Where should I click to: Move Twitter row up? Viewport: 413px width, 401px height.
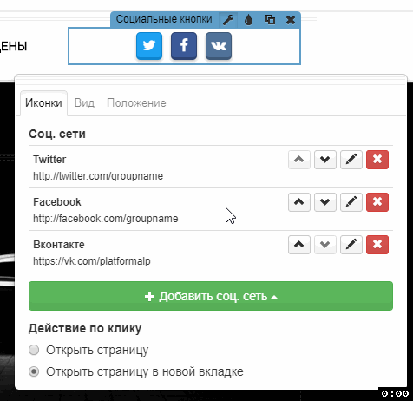coord(299,160)
